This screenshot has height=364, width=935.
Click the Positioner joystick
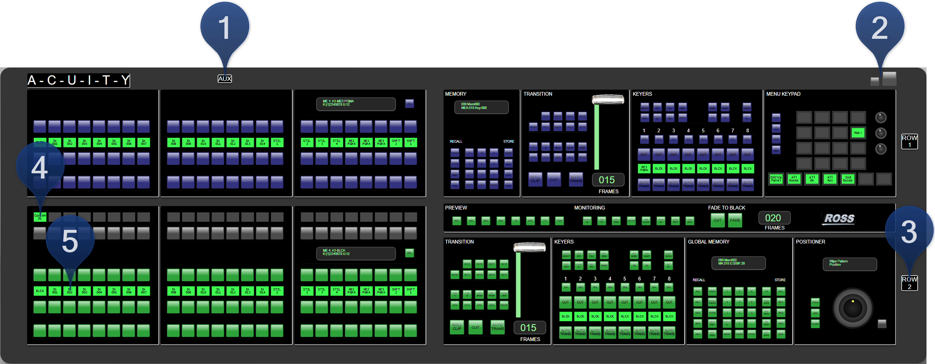[852, 308]
